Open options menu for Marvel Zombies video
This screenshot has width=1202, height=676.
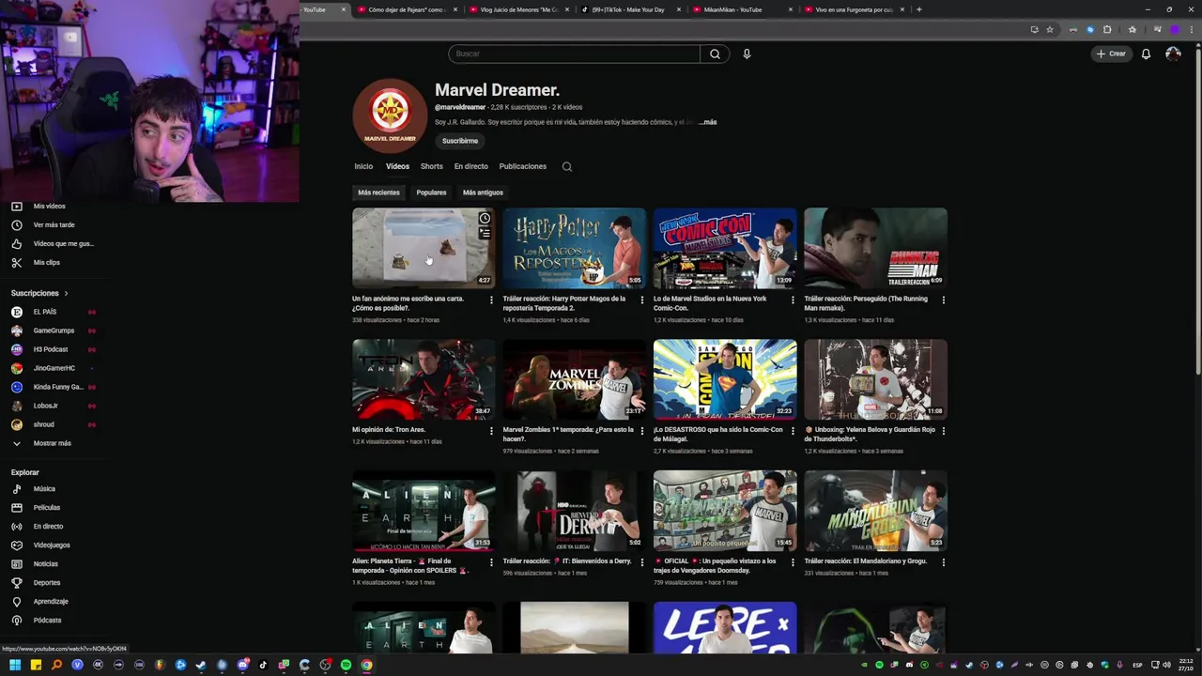click(x=642, y=431)
